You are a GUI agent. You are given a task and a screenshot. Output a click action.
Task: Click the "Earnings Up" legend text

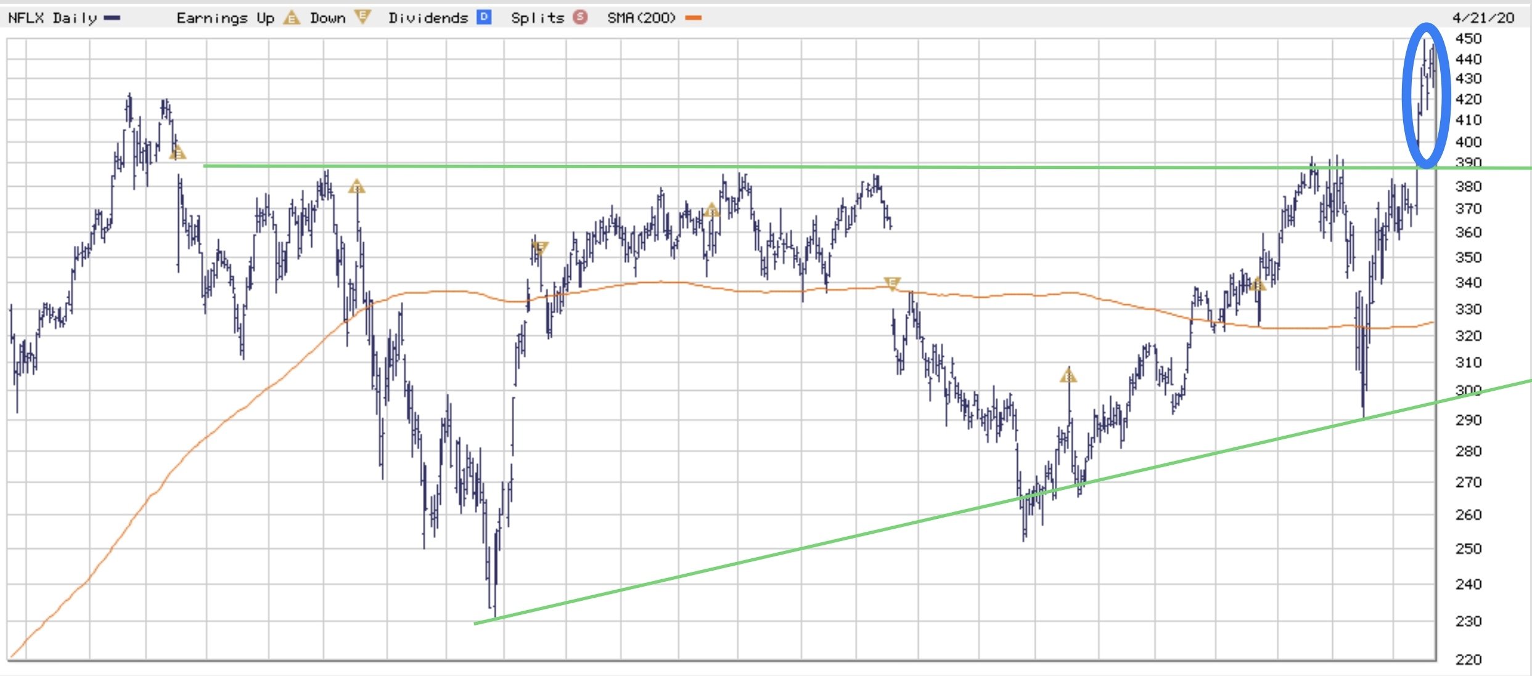[225, 18]
